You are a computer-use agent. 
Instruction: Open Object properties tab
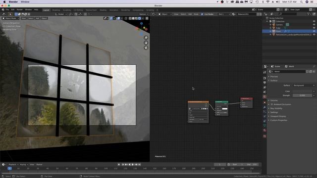point(264,102)
